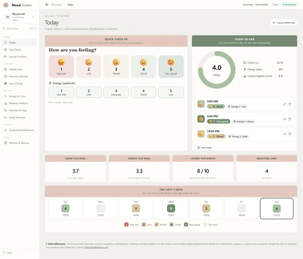This screenshot has height=259, width=303.
Task: Open the Wed 10/07 day tile
Action: click(x=171, y=208)
